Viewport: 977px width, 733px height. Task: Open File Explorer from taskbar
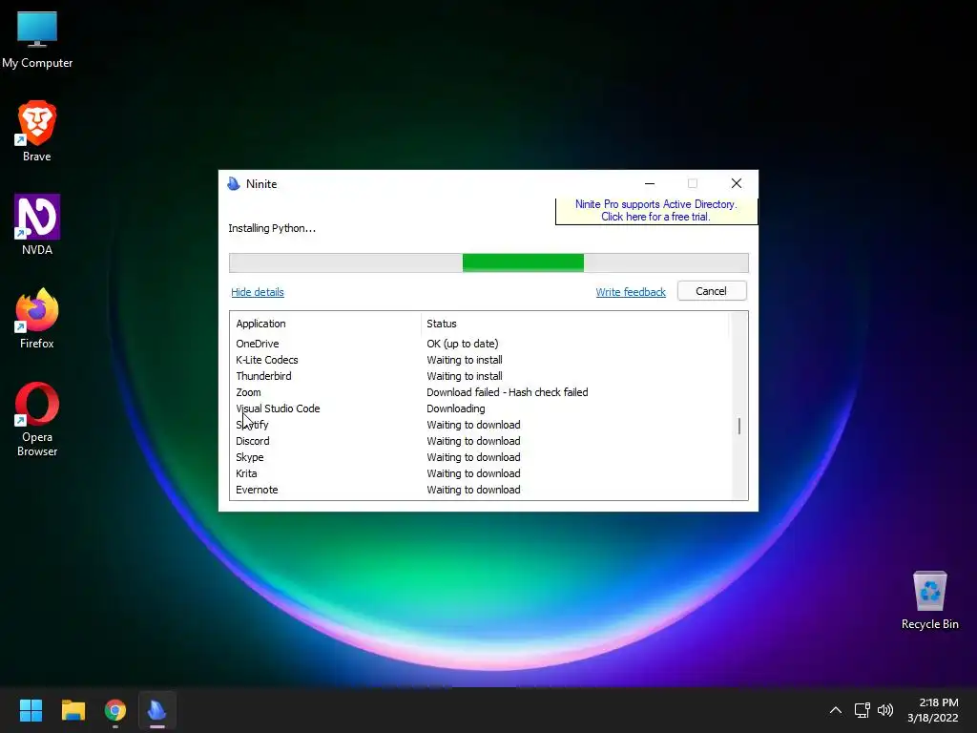pos(73,710)
